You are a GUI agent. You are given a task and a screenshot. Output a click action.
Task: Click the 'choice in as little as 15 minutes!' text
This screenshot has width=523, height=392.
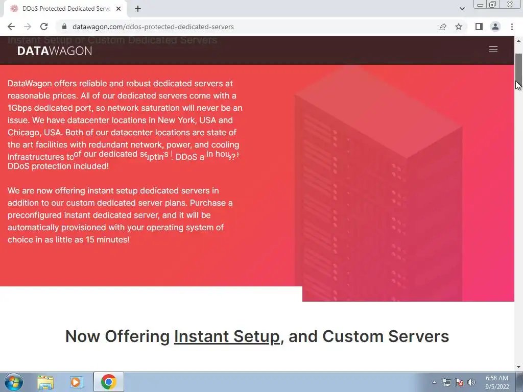(69, 240)
